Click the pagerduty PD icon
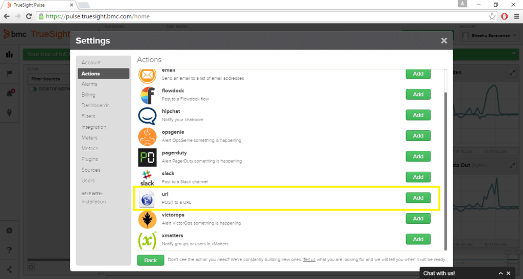The width and height of the screenshot is (523, 279). pyautogui.click(x=148, y=157)
